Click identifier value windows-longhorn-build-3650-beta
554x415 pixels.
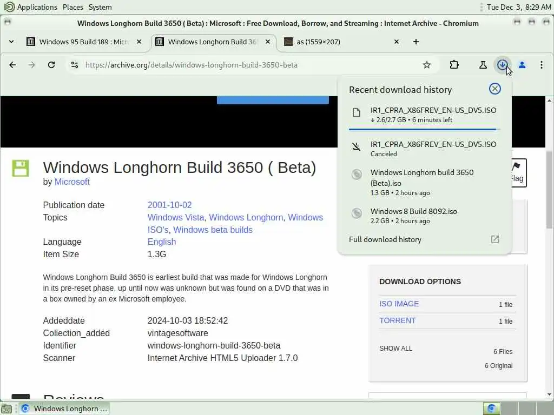(214, 345)
